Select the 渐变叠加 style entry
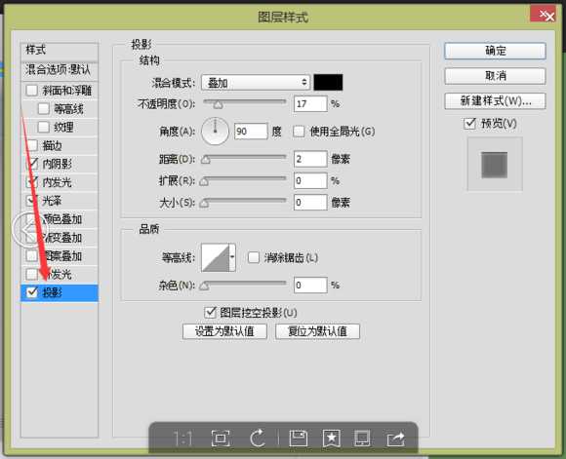This screenshot has height=459, width=566. click(x=60, y=237)
